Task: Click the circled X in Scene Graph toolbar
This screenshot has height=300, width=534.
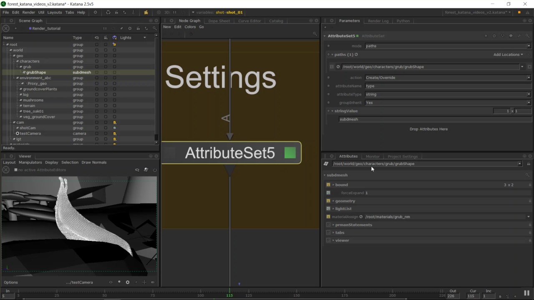Action: coord(6,28)
